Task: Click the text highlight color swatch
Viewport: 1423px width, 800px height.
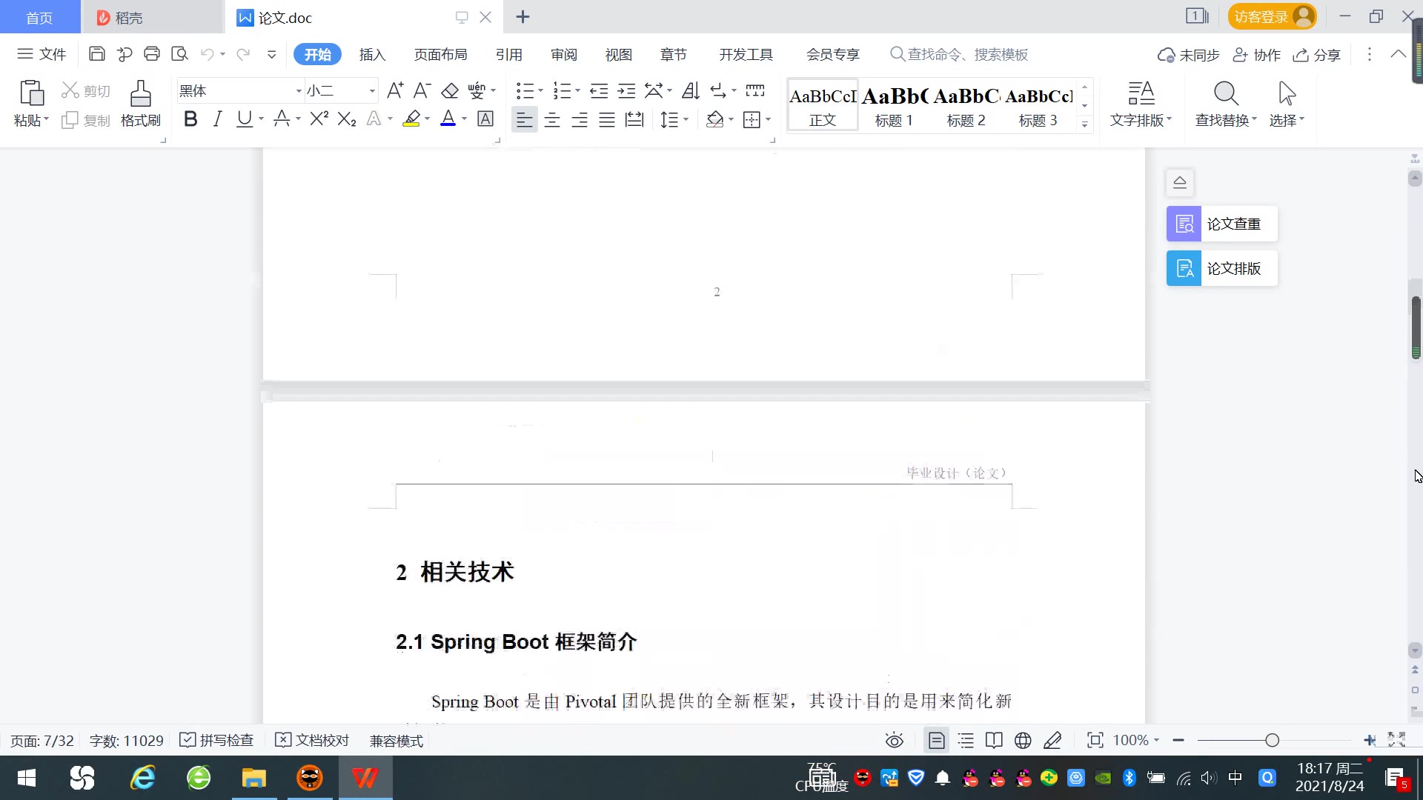Action: [x=411, y=119]
